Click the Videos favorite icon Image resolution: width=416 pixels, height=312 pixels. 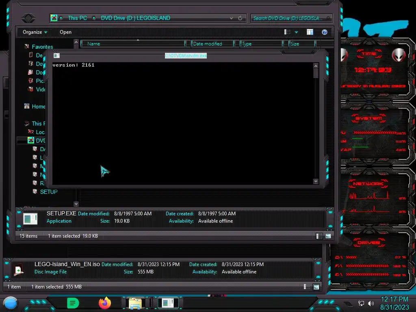point(31,89)
